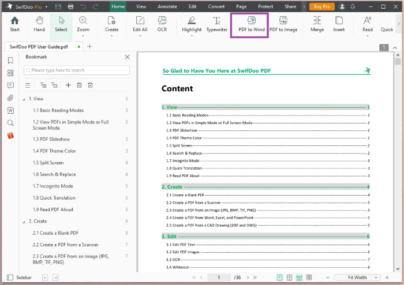Click the add bookmark plus icon
Image resolution: width=404 pixels, height=285 pixels.
tap(68, 85)
